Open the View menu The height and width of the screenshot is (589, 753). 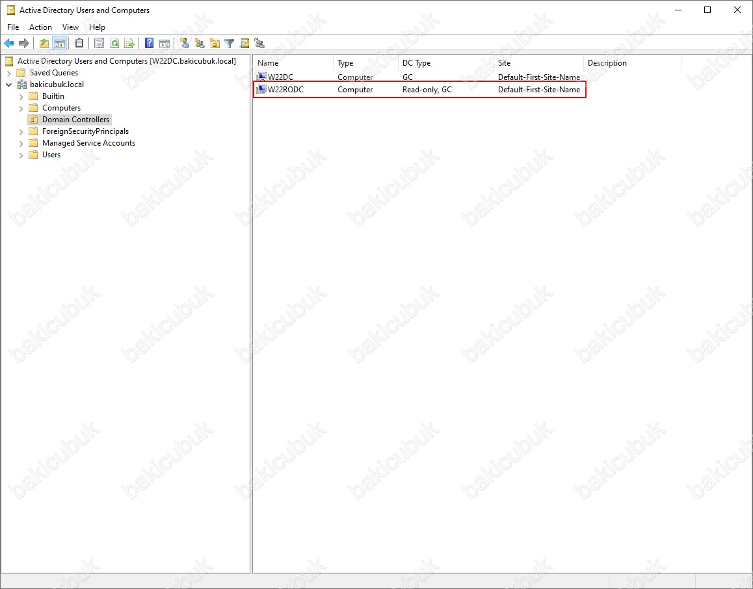pos(70,27)
